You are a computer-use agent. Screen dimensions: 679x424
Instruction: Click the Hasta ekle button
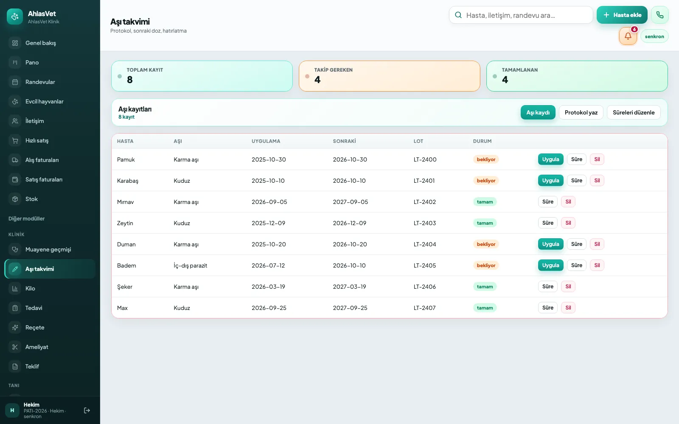[x=622, y=15]
